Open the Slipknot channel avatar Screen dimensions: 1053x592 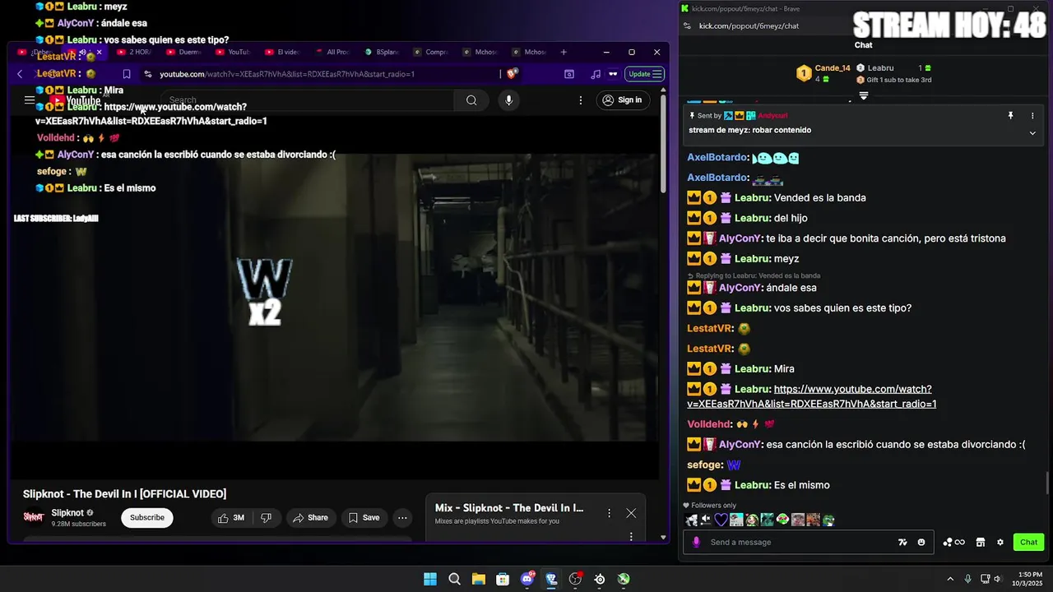33,517
